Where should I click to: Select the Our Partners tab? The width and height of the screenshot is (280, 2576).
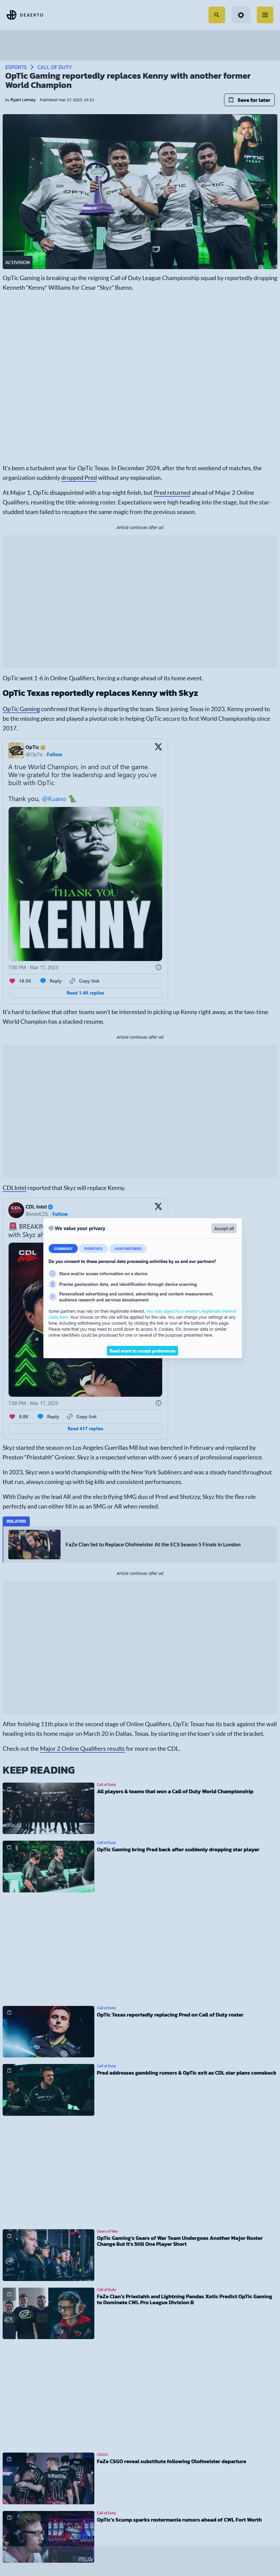(127, 1249)
